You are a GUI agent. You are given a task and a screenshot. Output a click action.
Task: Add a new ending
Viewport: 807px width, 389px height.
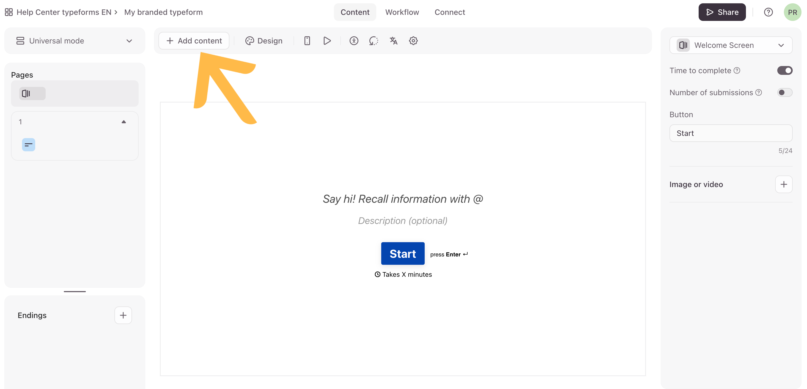point(123,315)
